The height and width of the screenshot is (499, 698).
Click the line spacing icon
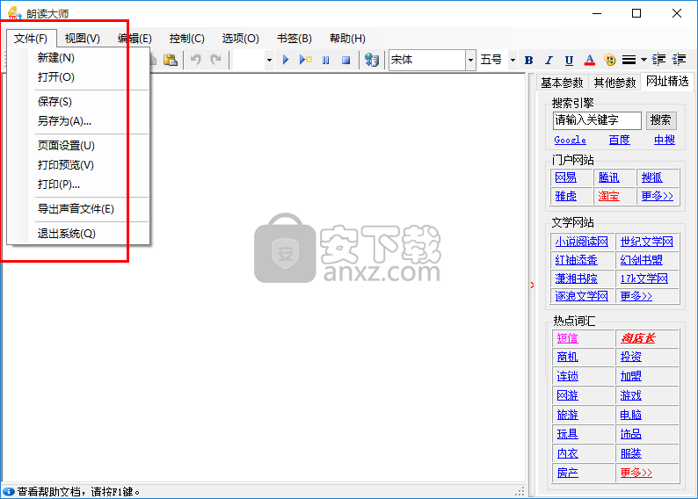[629, 60]
